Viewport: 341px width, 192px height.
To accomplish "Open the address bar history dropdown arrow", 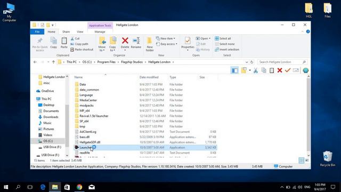I will [x=247, y=62].
